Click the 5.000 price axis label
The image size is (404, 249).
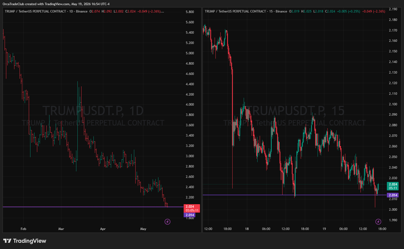(190, 53)
